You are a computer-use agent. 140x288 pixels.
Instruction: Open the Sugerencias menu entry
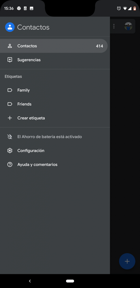coord(55,60)
